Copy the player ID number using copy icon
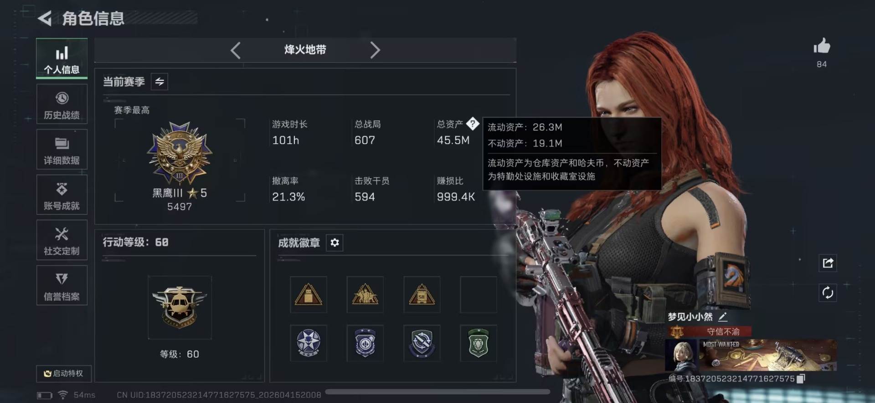 (x=801, y=378)
